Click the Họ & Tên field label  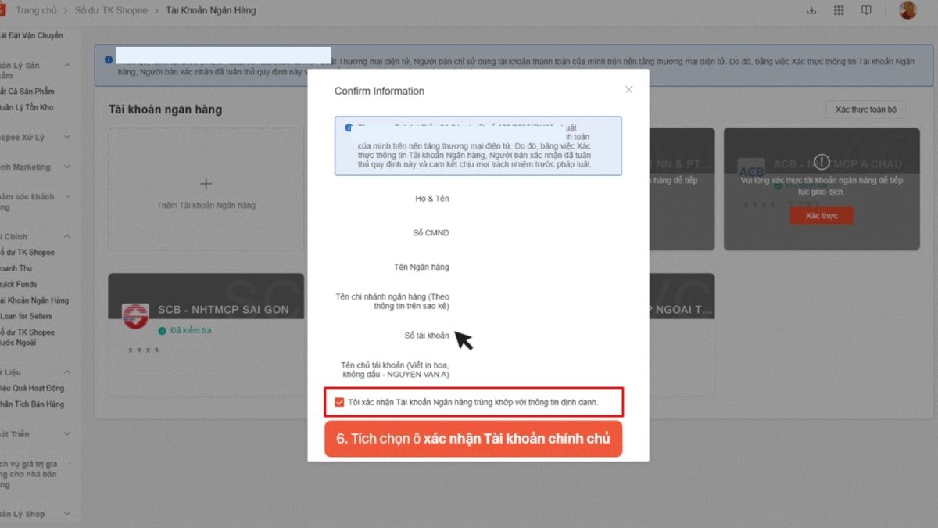432,199
